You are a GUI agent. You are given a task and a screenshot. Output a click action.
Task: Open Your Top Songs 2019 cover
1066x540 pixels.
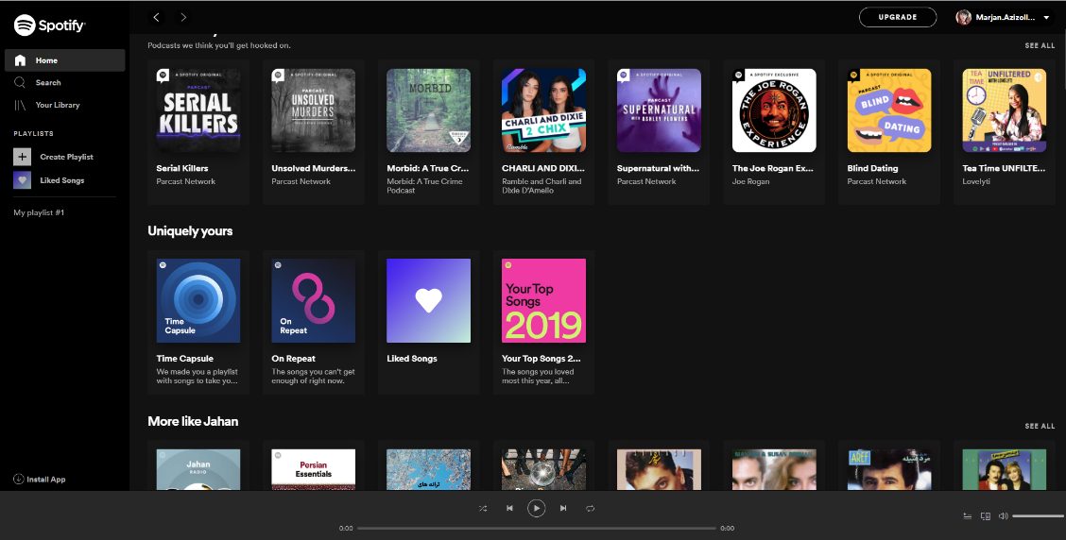click(544, 300)
